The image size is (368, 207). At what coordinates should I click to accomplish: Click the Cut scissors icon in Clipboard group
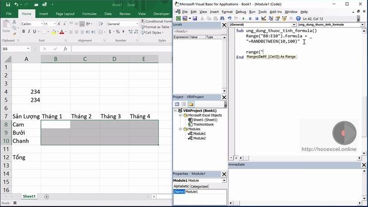coord(14,22)
